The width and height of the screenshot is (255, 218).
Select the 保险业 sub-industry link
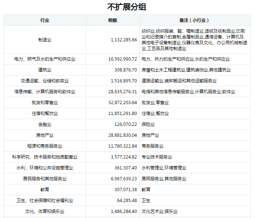pos(148,124)
